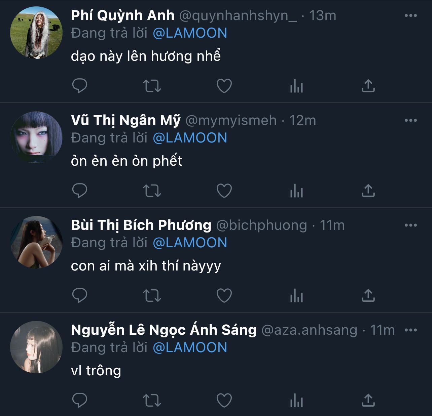432x416 pixels.
Task: Click the @LAMOON mention in Nguyễn Lê Ngọc Ánh Sáng's reply
Action: pos(190,347)
